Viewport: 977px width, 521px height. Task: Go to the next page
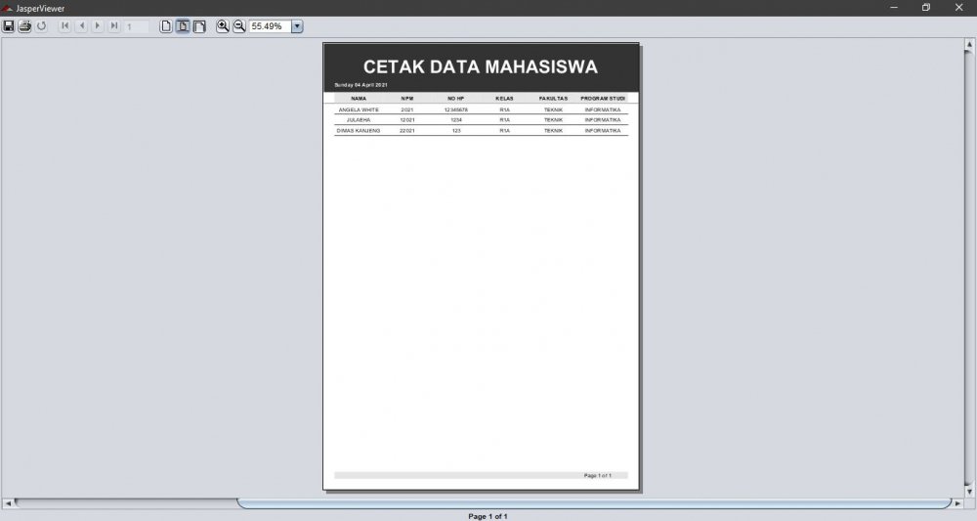98,26
